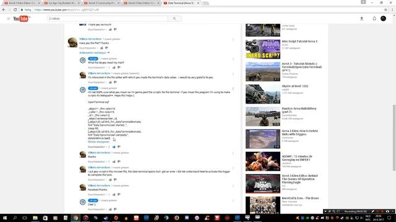
Task: Like the 'thanks' reply
Action: click(x=114, y=162)
